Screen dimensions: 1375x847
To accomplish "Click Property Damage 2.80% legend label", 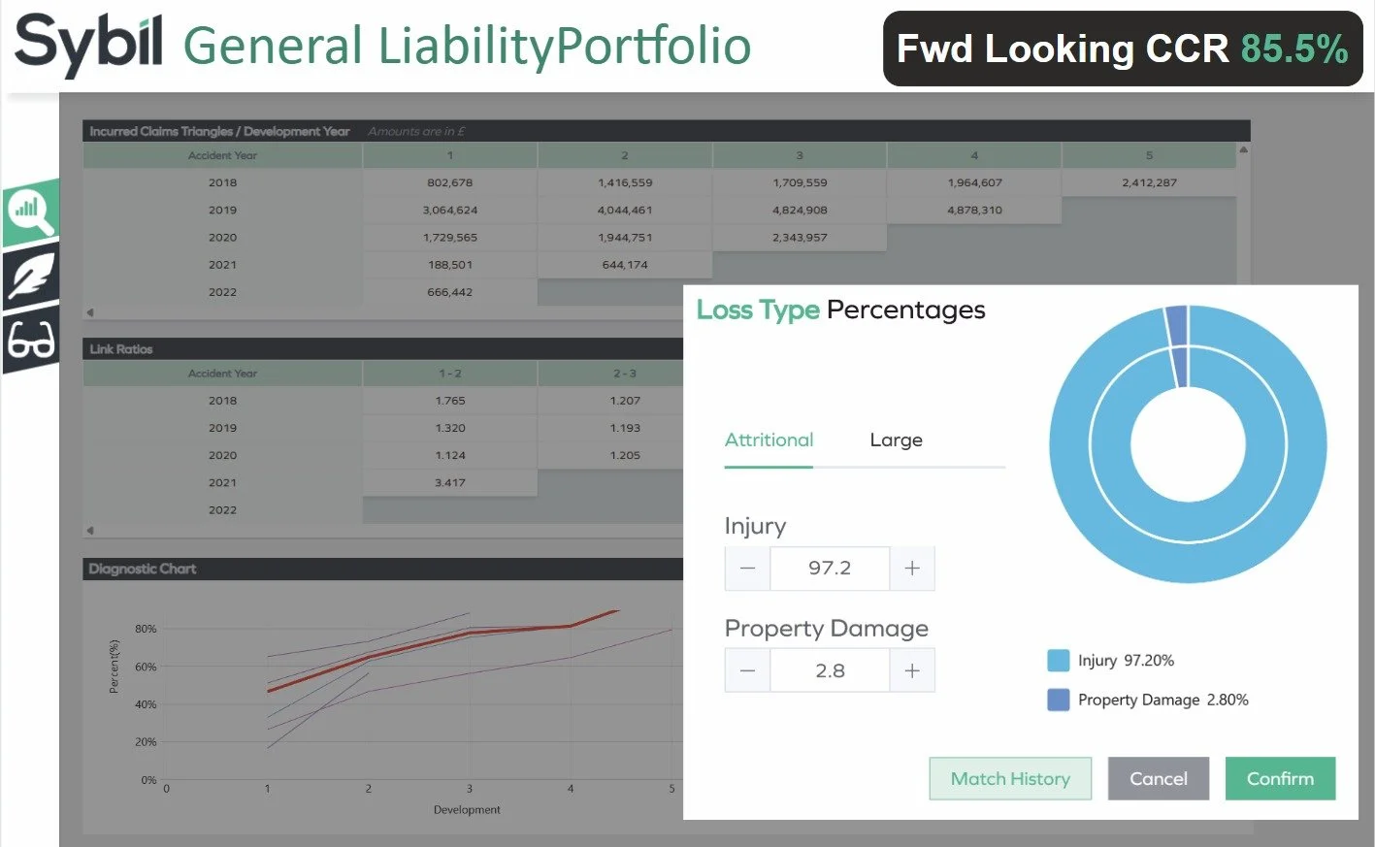I will point(1163,700).
